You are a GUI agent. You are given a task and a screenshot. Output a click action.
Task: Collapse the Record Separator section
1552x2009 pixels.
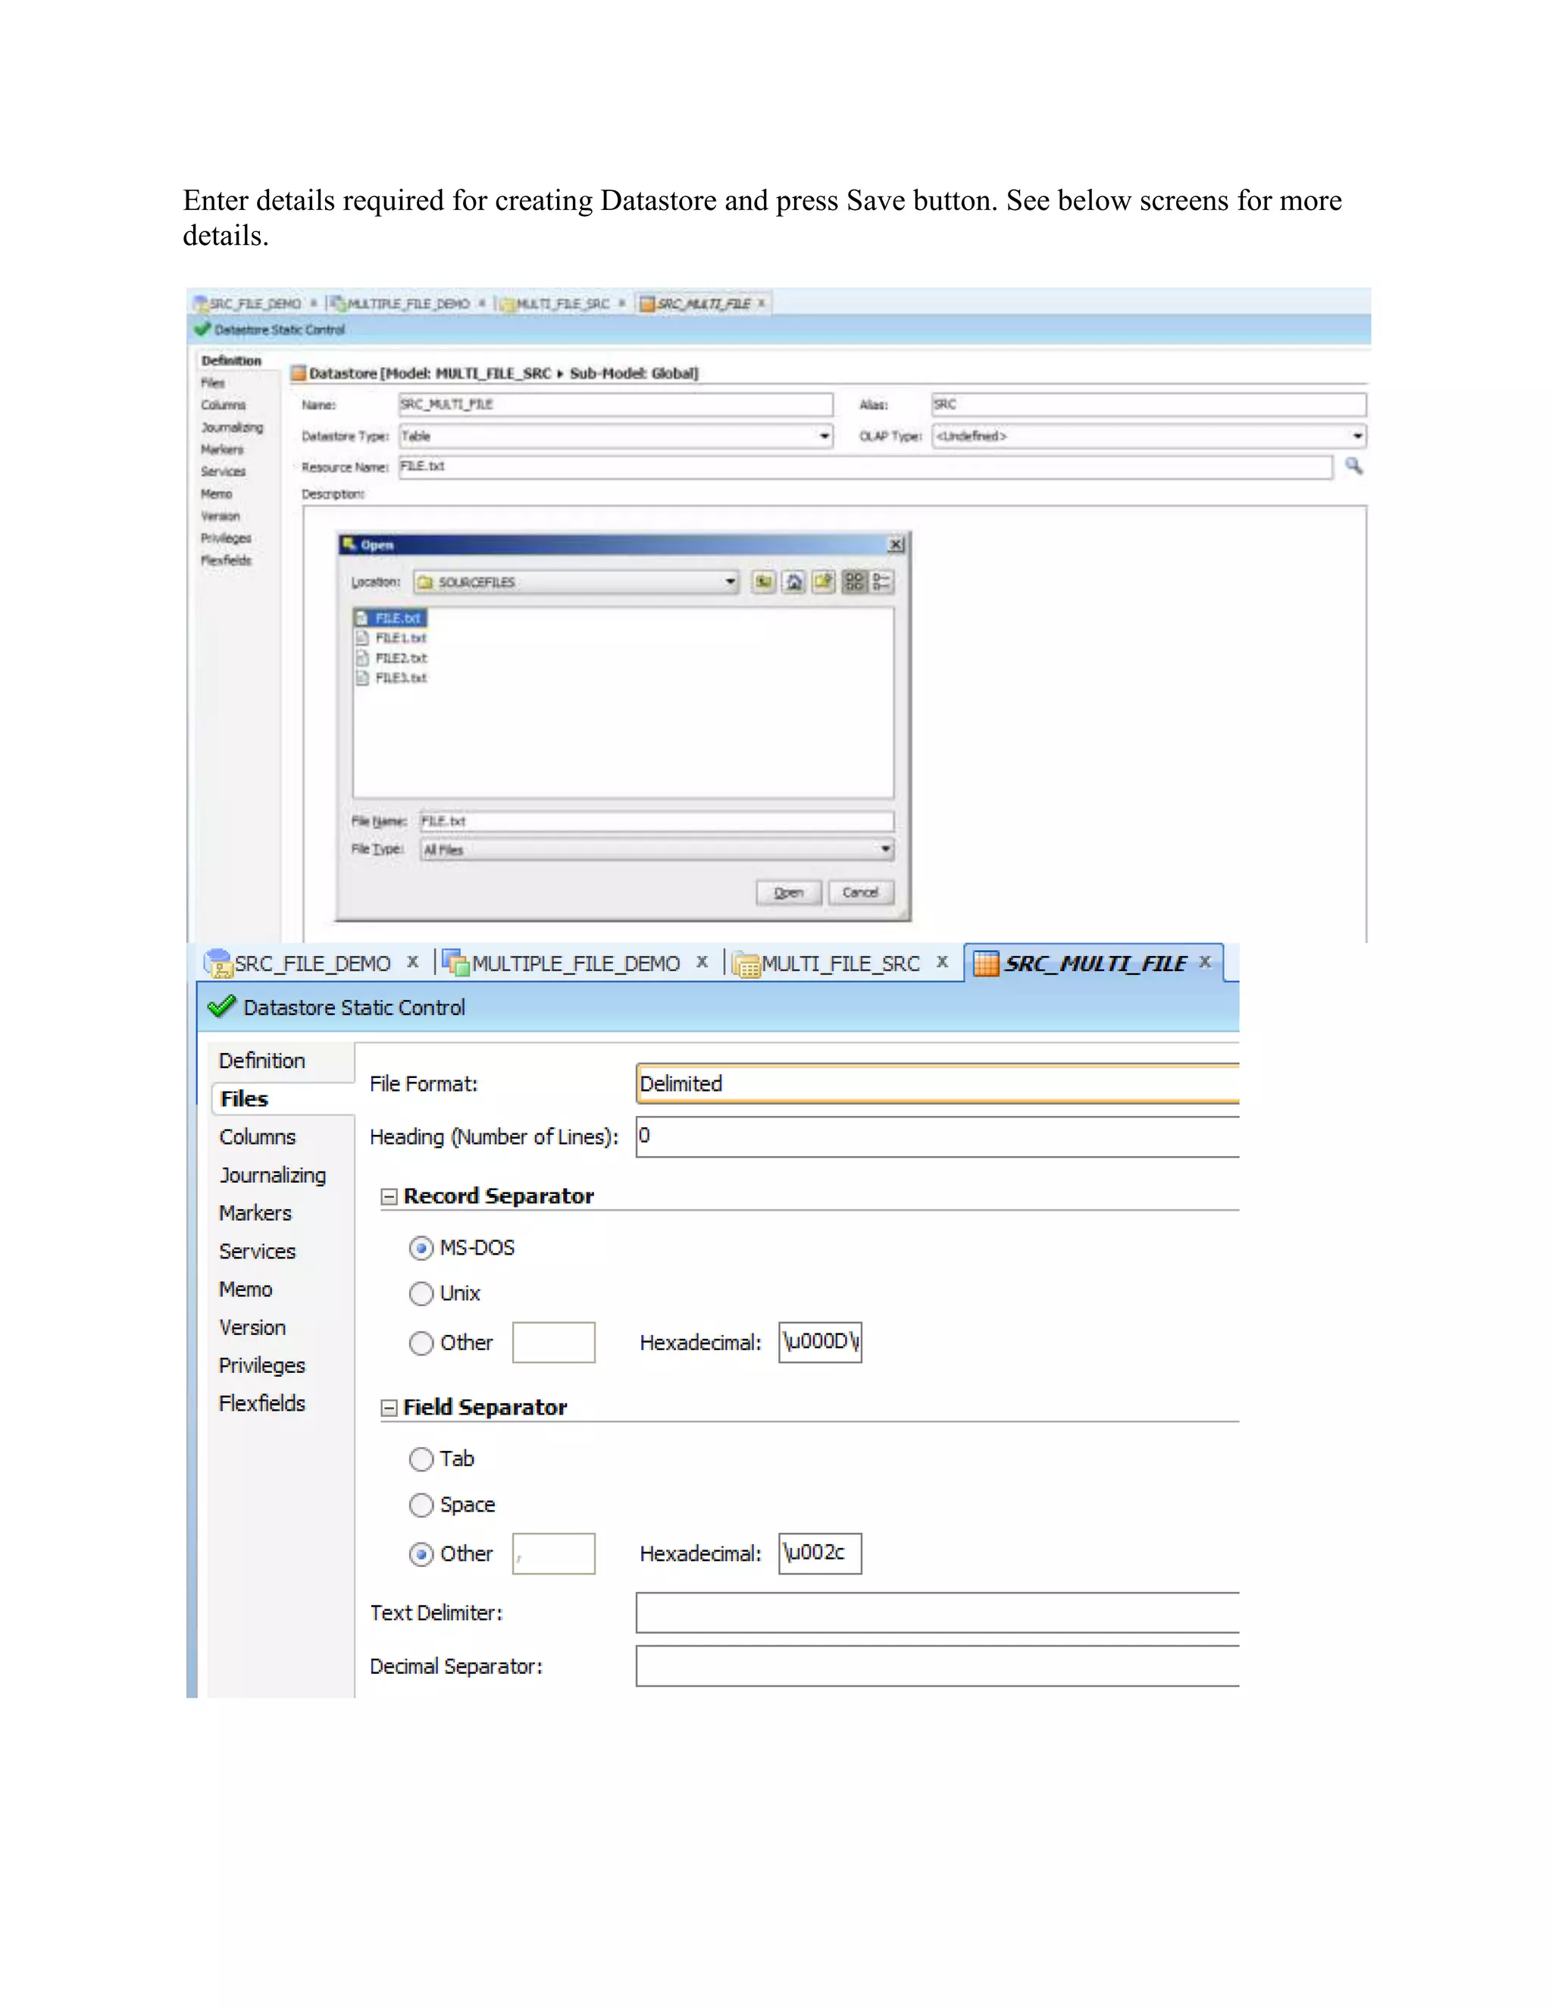pos(389,1197)
